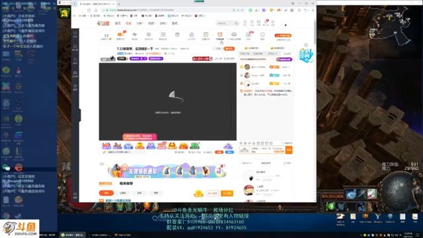Expand the 视频 nav dropdown

tap(151, 24)
